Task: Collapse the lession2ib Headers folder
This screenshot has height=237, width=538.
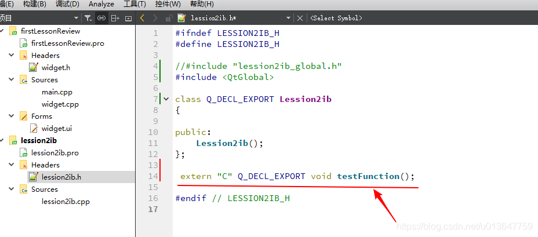Action: click(x=12, y=165)
